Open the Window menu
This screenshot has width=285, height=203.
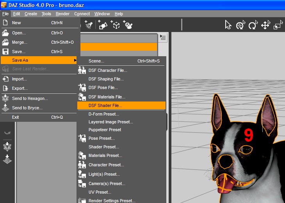[x=102, y=14]
